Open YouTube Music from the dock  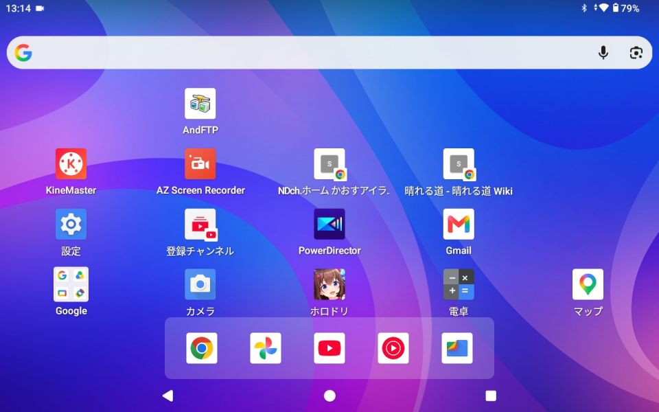click(x=393, y=348)
